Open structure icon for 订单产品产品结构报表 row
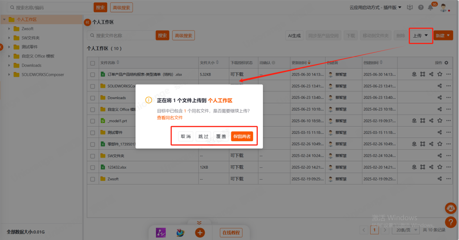 coord(423,74)
